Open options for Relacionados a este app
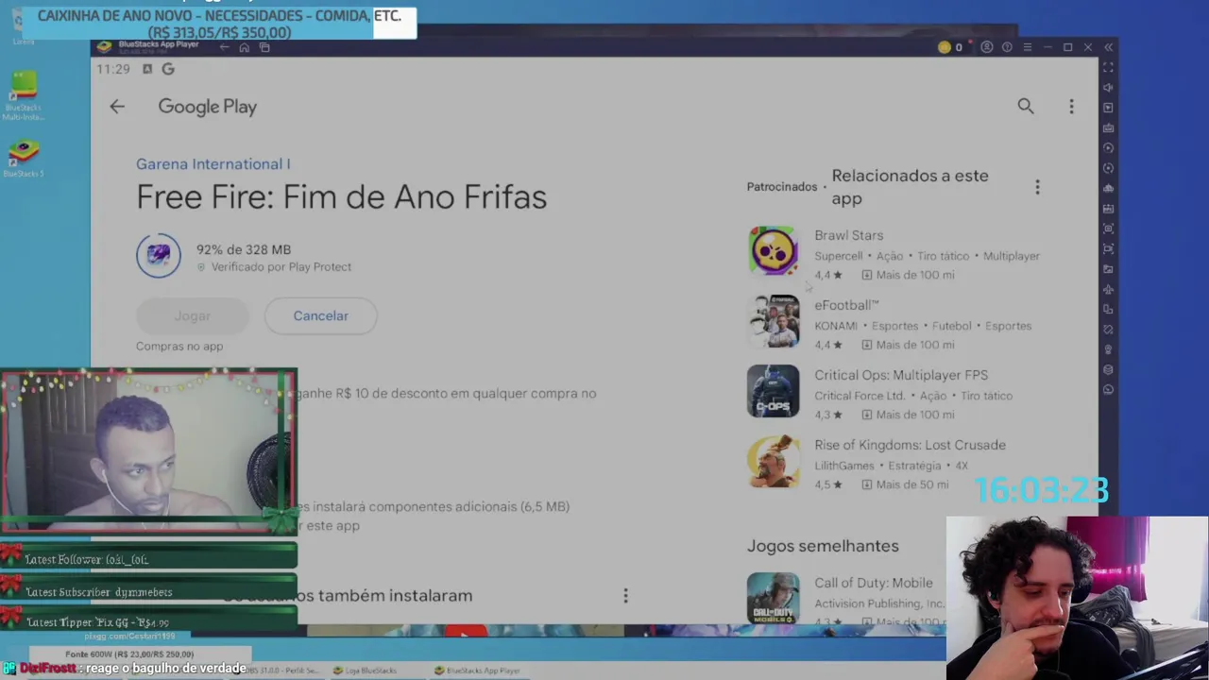 (1037, 187)
